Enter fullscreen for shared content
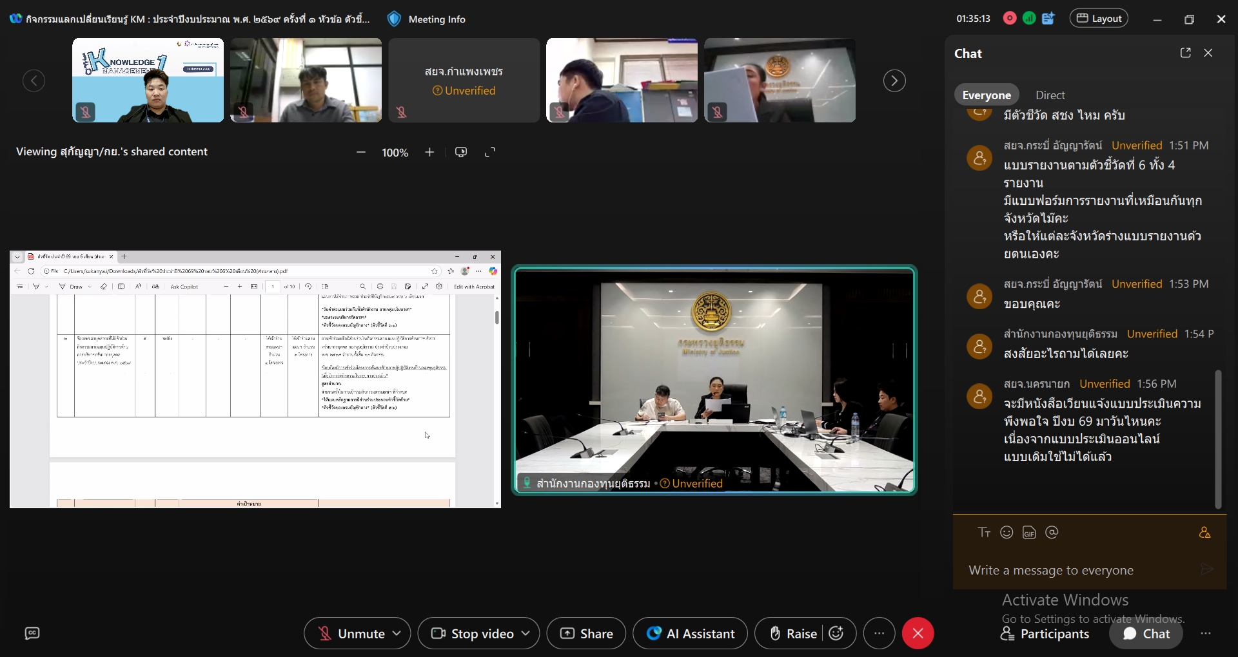The height and width of the screenshot is (657, 1238). (x=490, y=153)
